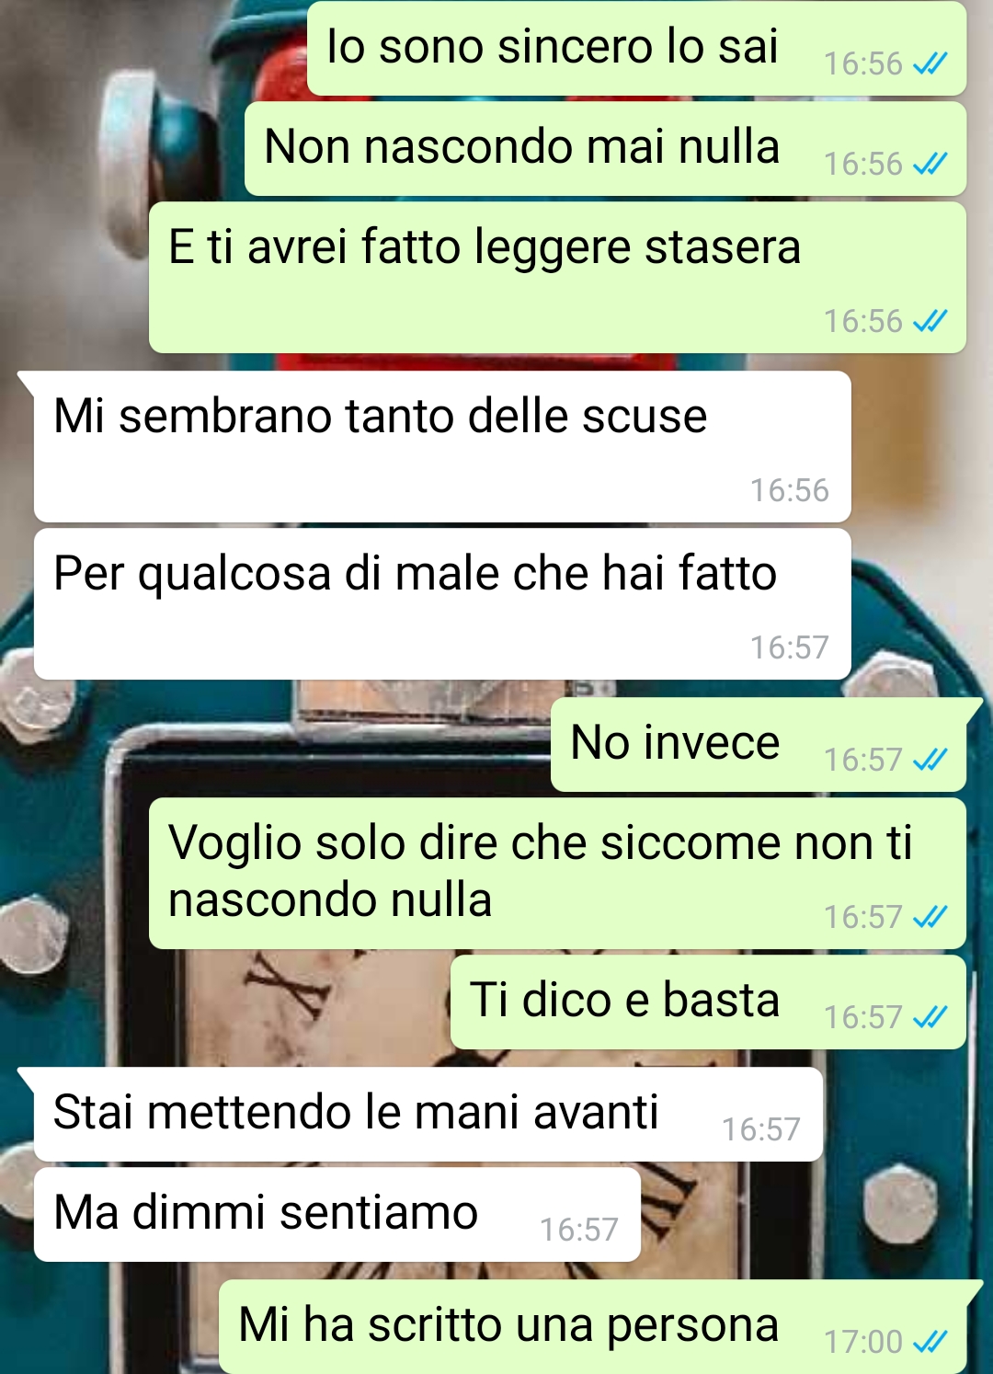Tap read-receipt ticks on 'Io sono sincero lo sai'
The height and width of the screenshot is (1374, 993).
[x=930, y=63]
